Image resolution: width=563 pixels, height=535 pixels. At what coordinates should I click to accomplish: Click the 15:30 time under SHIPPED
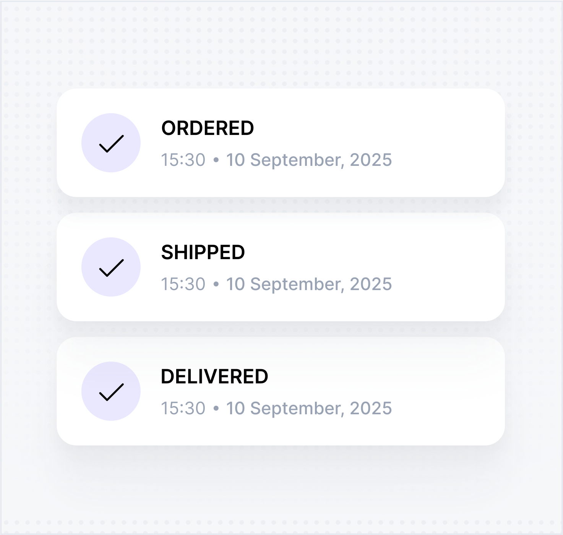pyautogui.click(x=183, y=284)
